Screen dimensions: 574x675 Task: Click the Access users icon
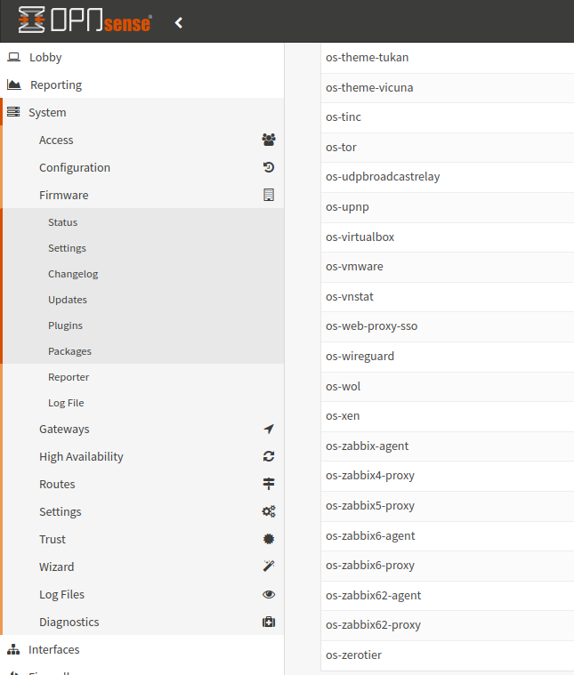tap(269, 140)
